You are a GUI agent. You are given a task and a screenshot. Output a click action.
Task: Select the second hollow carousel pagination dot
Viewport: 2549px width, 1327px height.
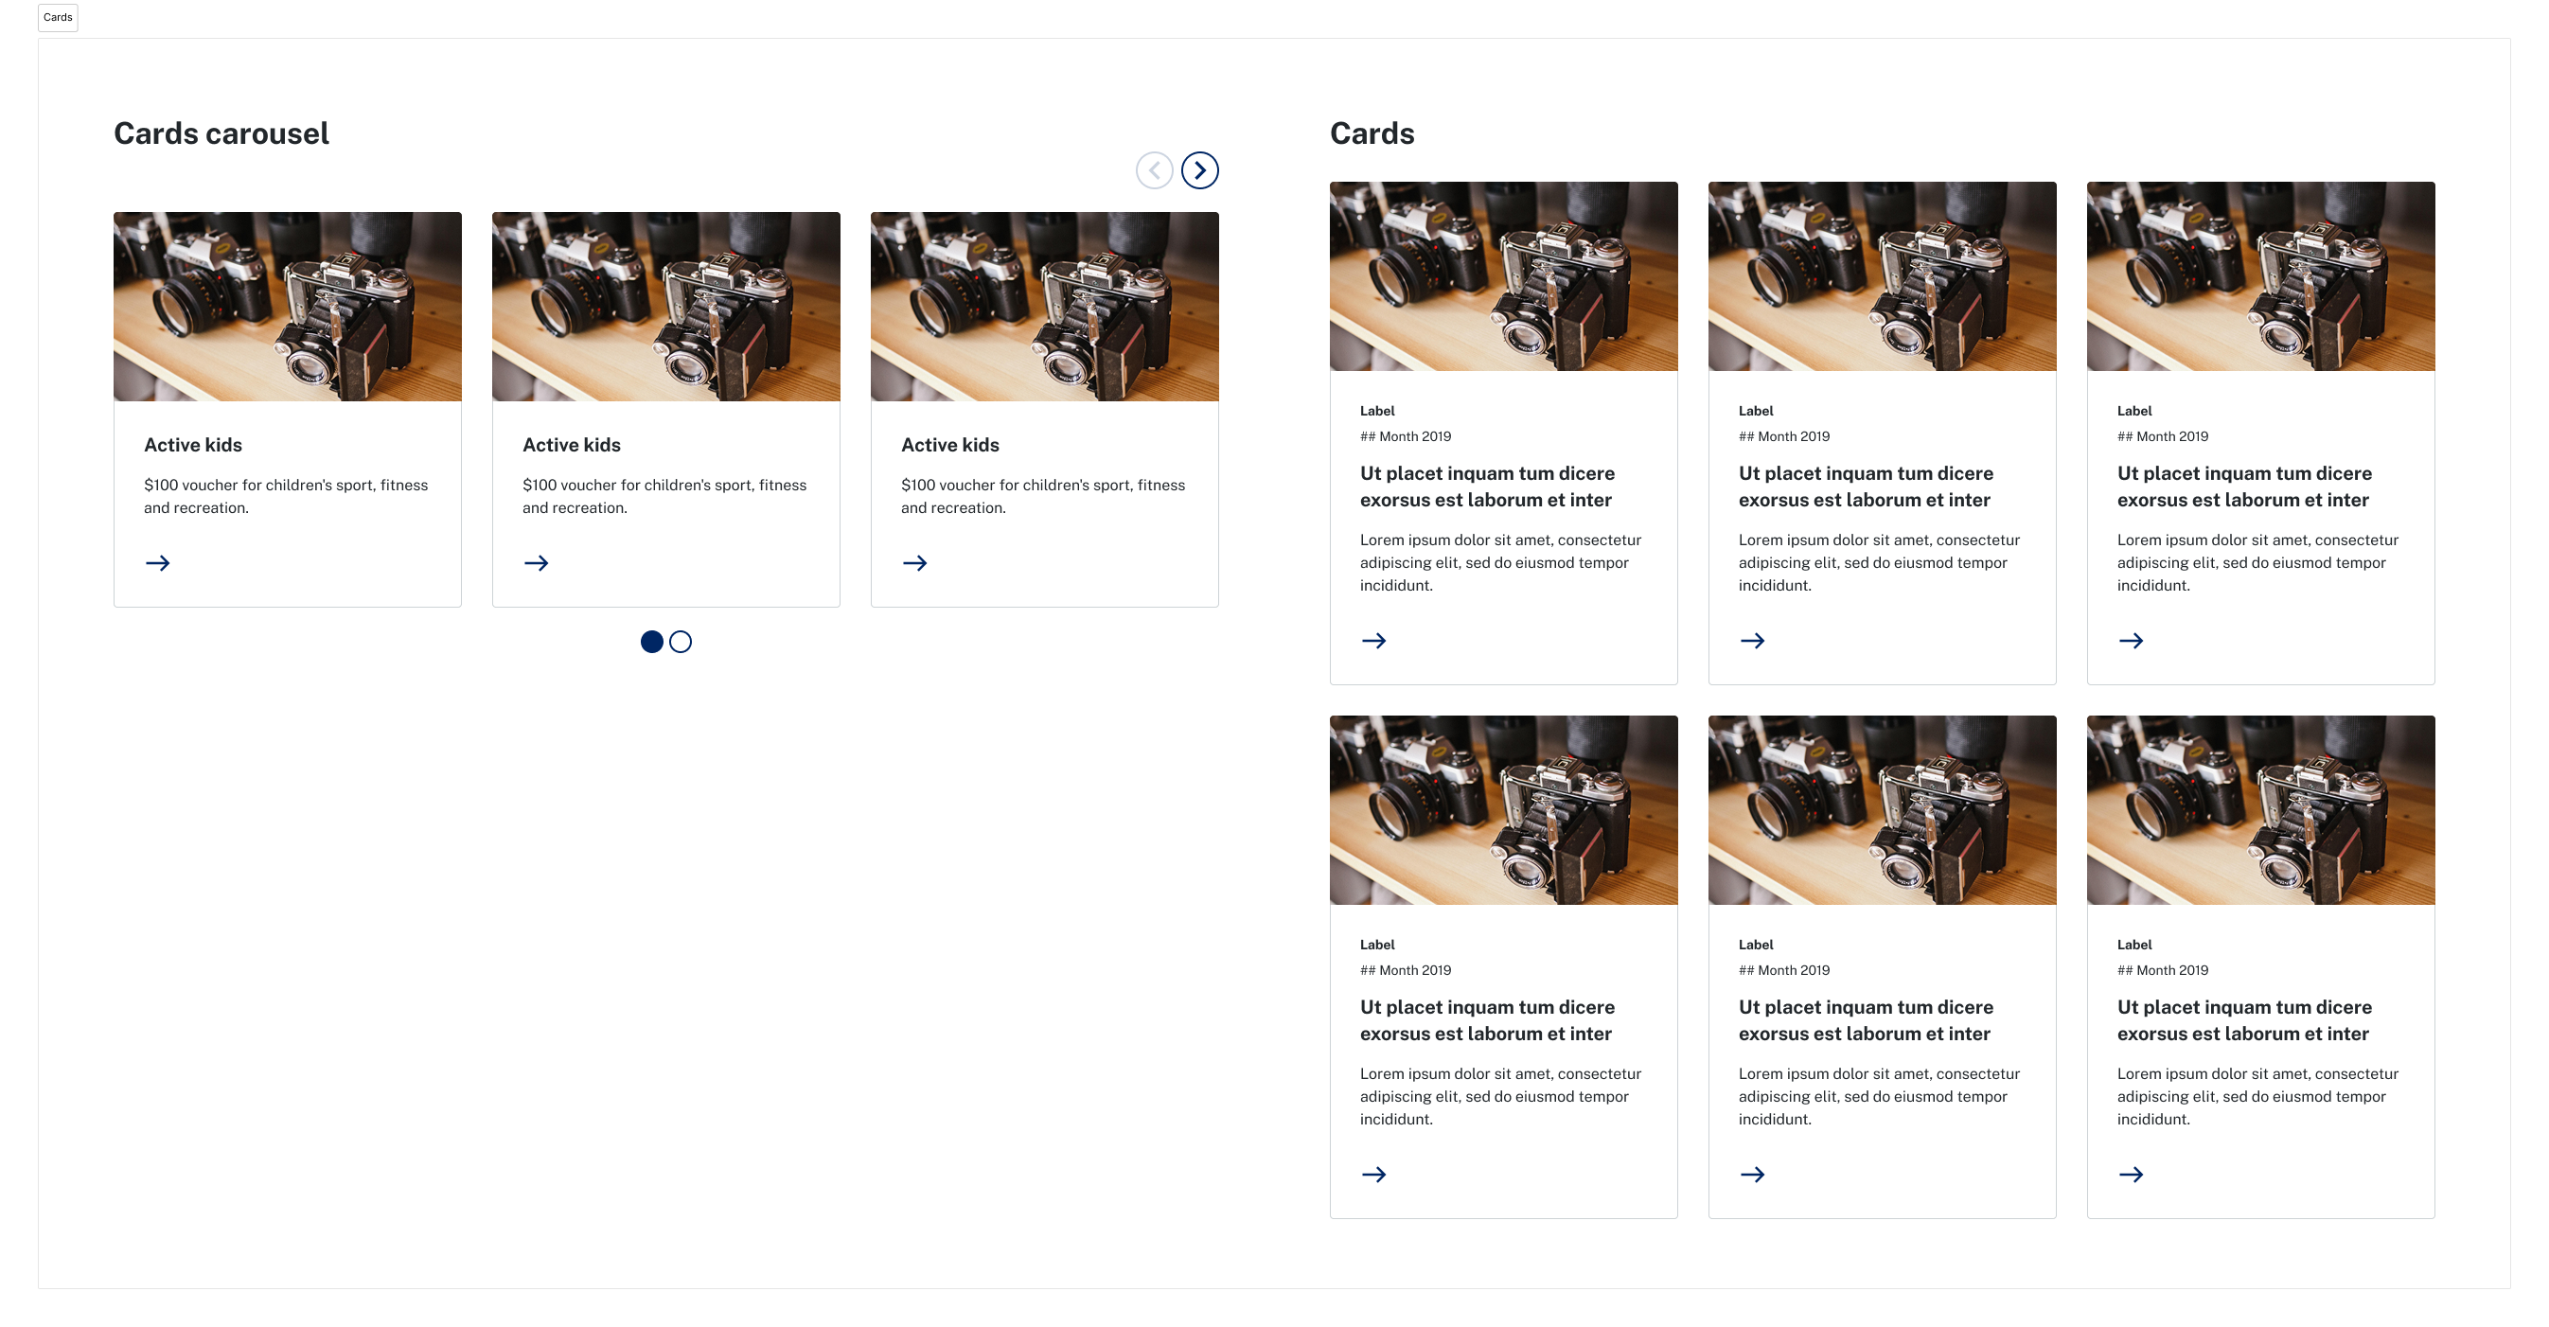681,643
